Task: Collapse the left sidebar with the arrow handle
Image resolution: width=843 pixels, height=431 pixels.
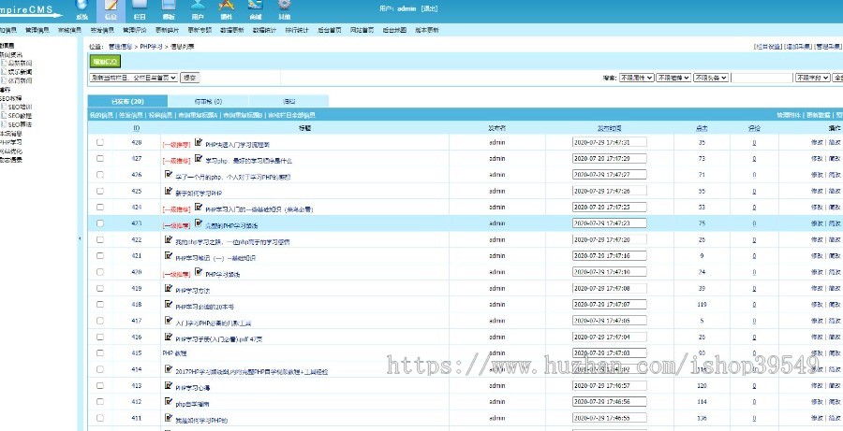Action: tap(81, 238)
